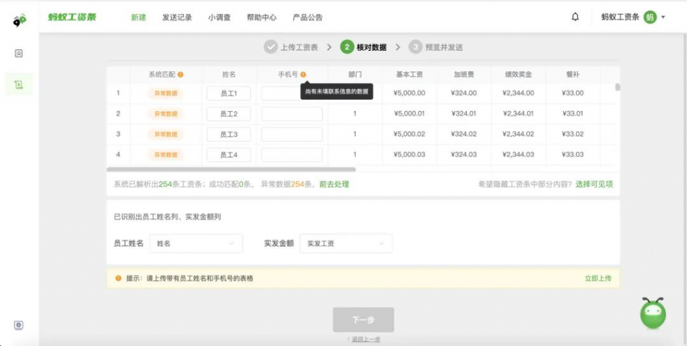Click the orange info icon beside 手机号

point(303,75)
